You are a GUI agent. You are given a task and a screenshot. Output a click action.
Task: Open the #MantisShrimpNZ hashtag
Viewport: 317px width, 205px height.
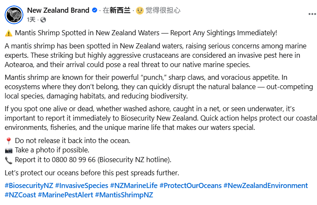(124, 195)
